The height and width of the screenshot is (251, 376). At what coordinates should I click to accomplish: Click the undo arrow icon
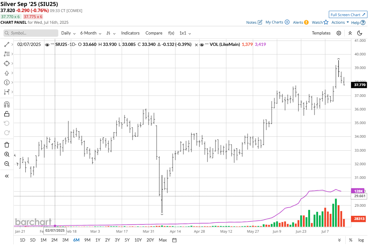7,123
